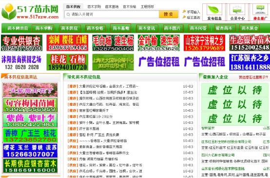This screenshot has height=178, width=270.
Task: Click the 江苏银杏之乡 blue banner
Action: (x=250, y=62)
